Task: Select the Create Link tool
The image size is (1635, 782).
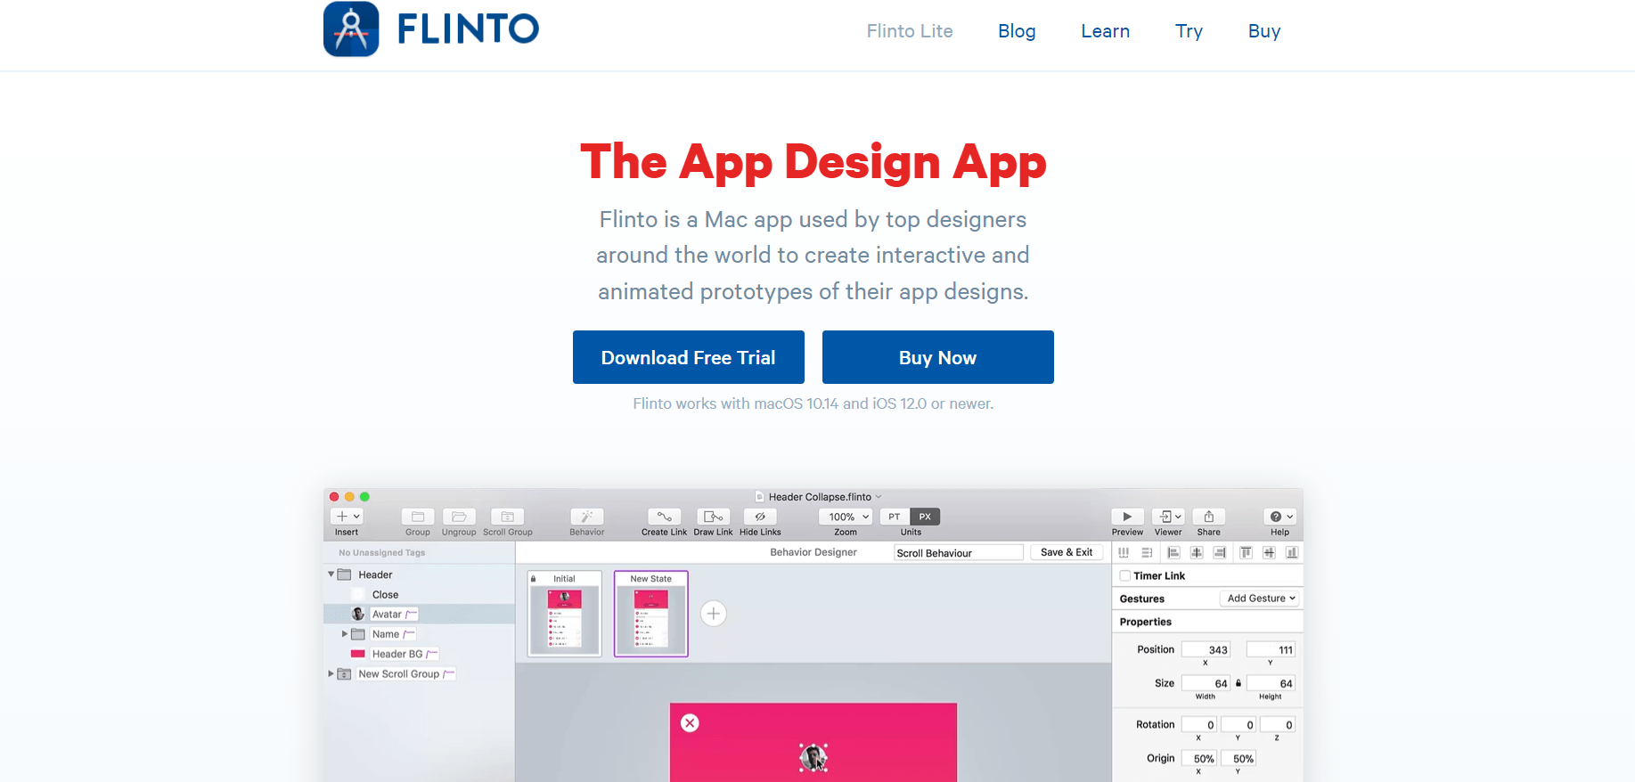Action: 665,517
